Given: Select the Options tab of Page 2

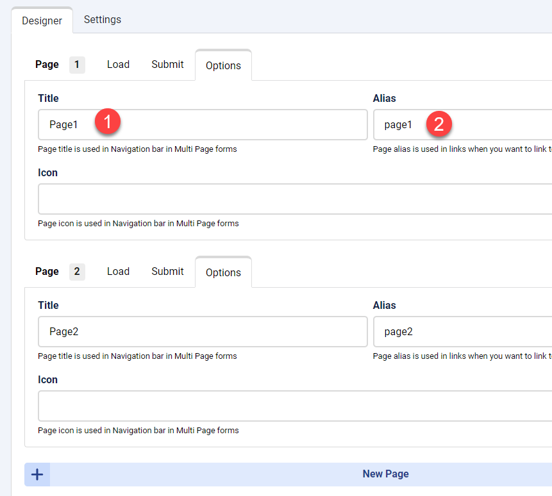Looking at the screenshot, I should tap(223, 272).
